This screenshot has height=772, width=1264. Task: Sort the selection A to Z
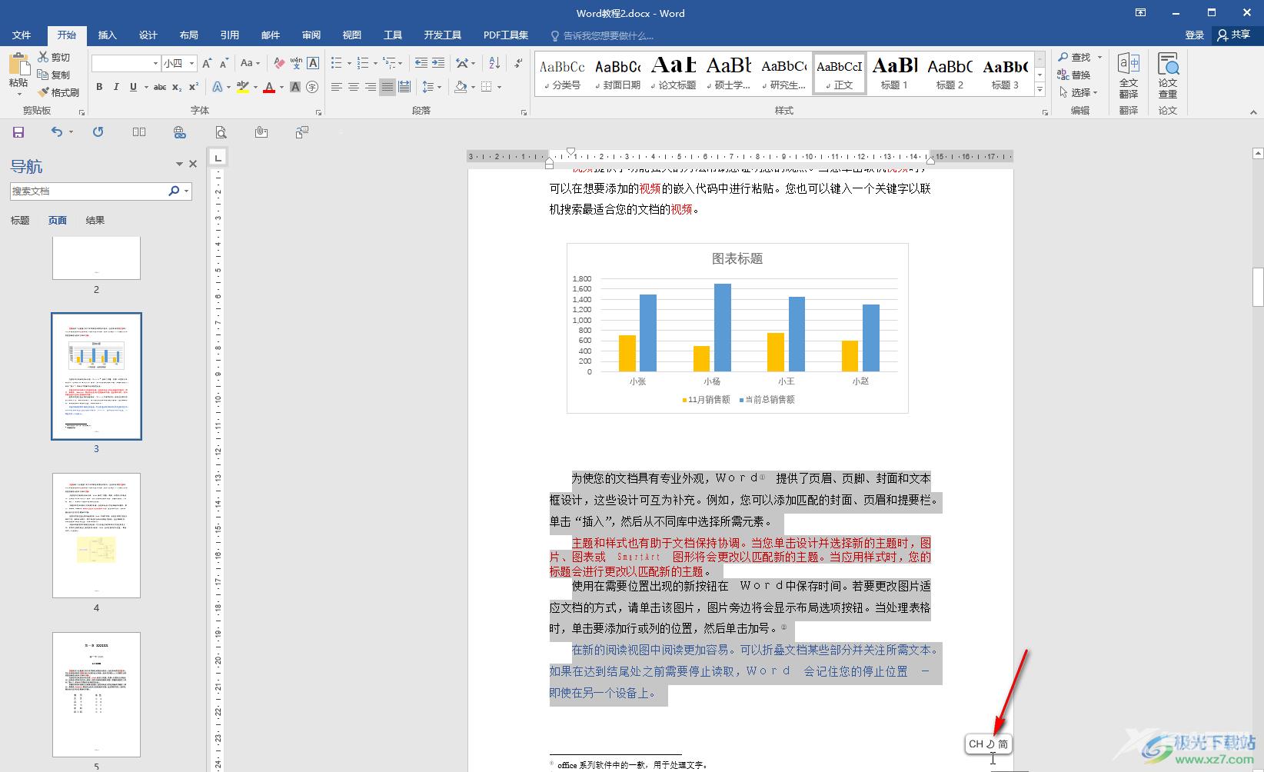click(x=494, y=63)
